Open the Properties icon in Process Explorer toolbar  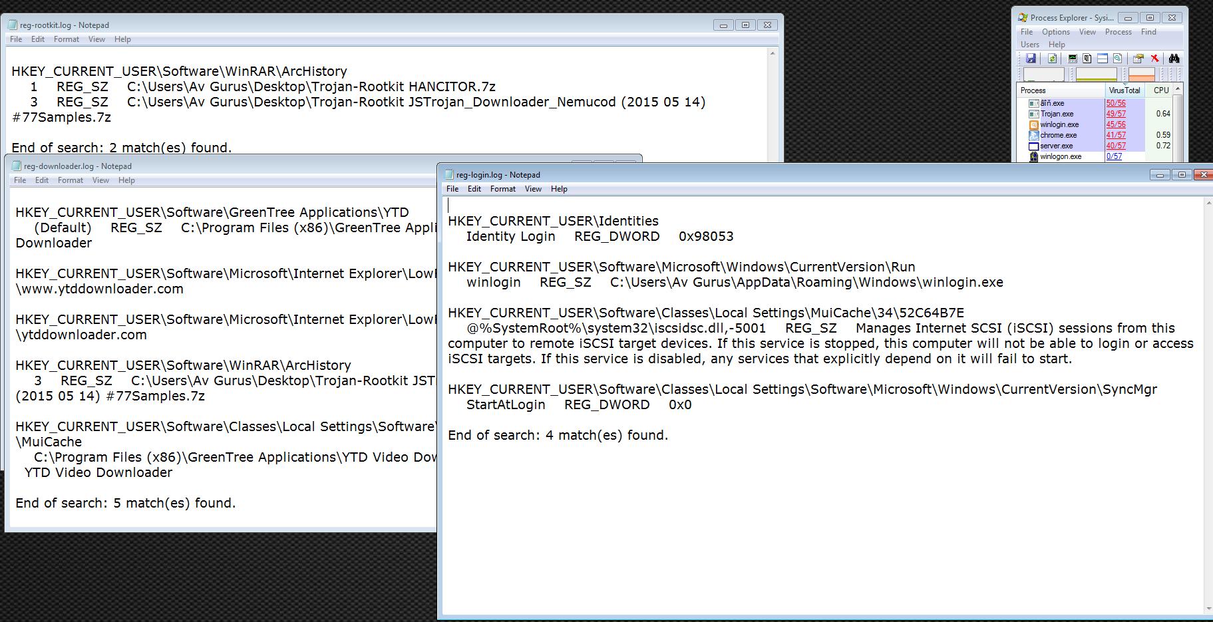pyautogui.click(x=1138, y=59)
